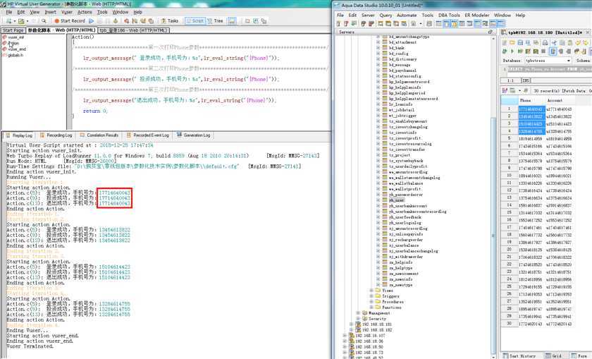Open the DBA Tools menu in Aqua Data Studio

click(449, 15)
